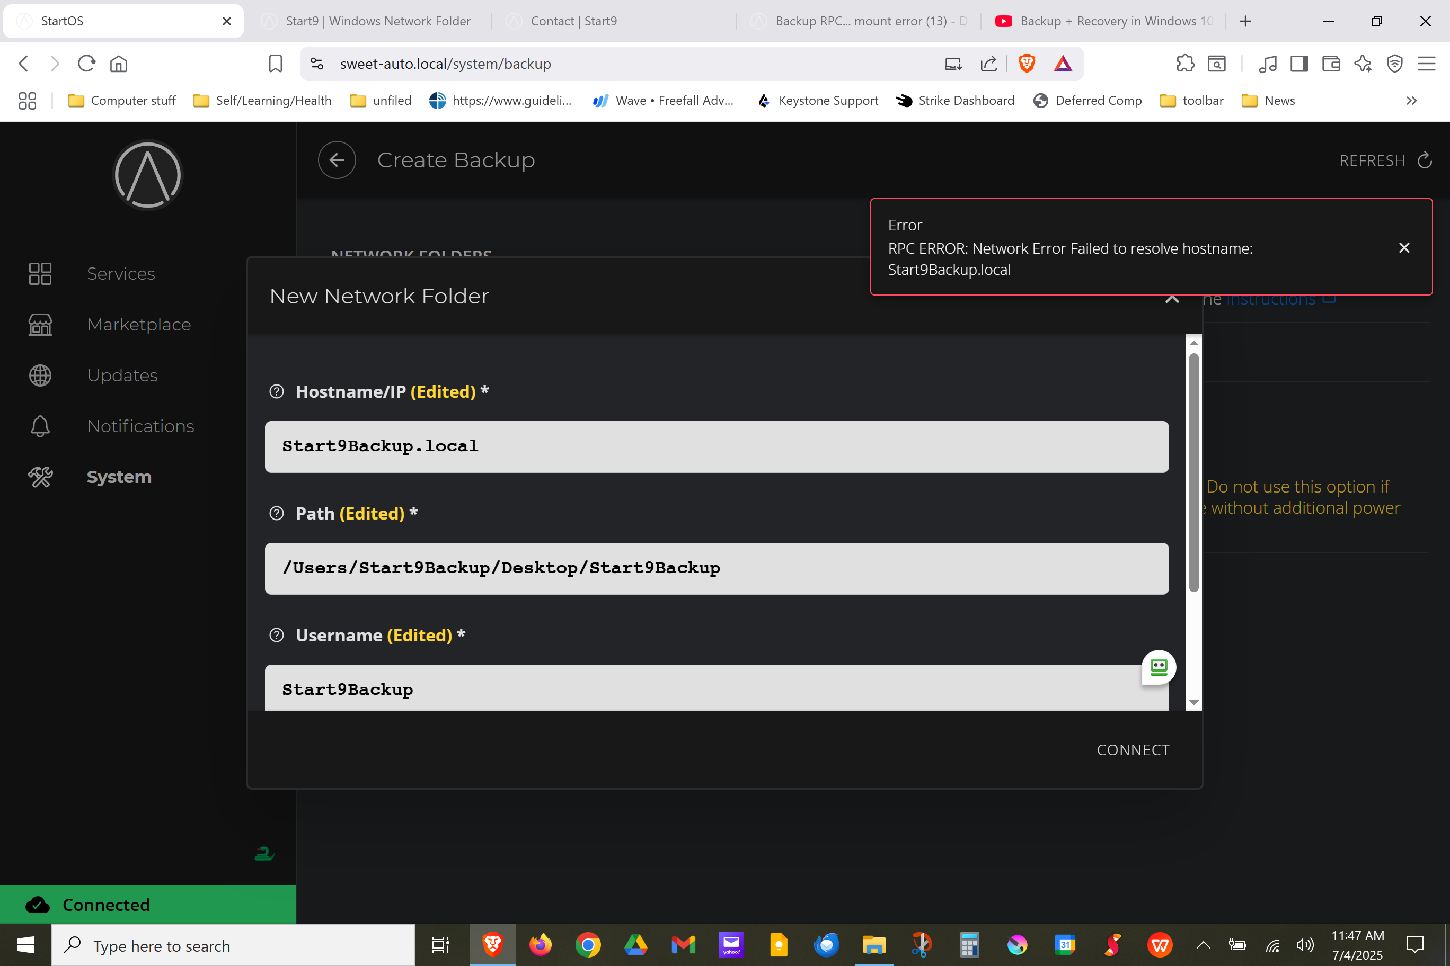The width and height of the screenshot is (1450, 966).
Task: Click the Notifications bell icon
Action: pos(40,426)
